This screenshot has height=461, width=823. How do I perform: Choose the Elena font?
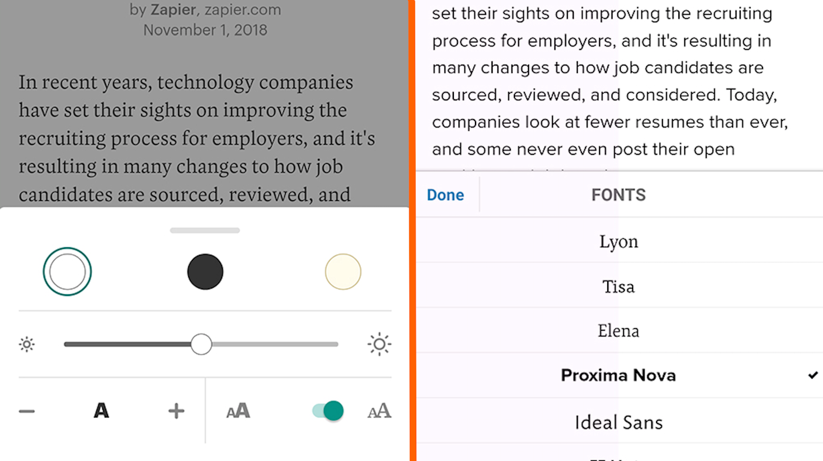(x=619, y=331)
